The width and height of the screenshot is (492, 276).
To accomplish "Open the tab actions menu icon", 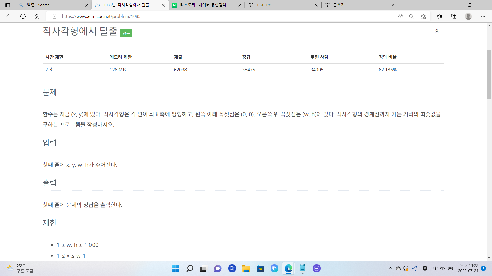I will tap(8, 5).
